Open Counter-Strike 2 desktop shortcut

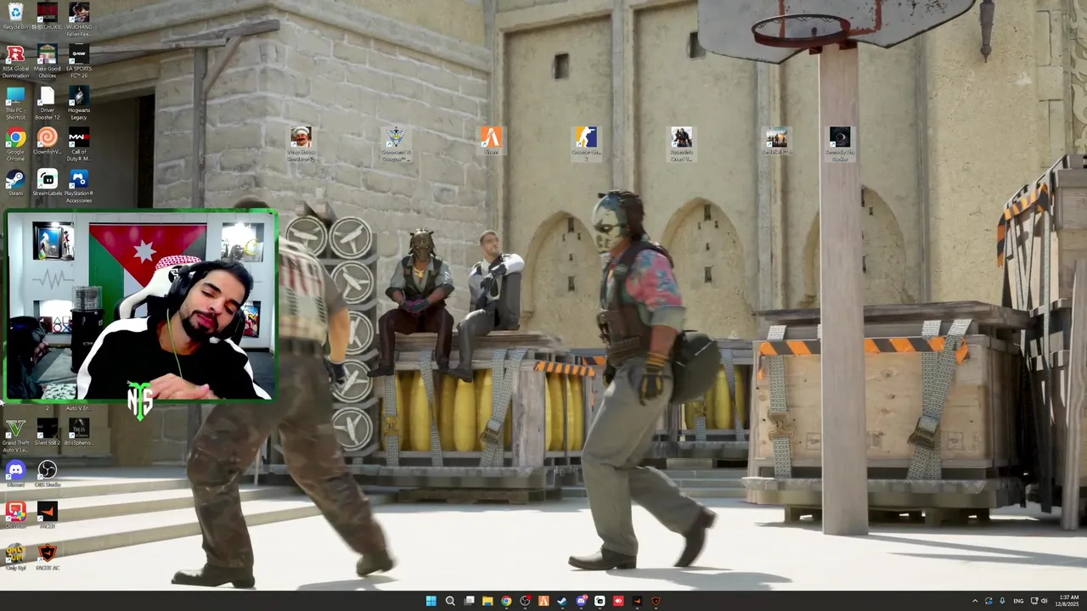pos(585,143)
